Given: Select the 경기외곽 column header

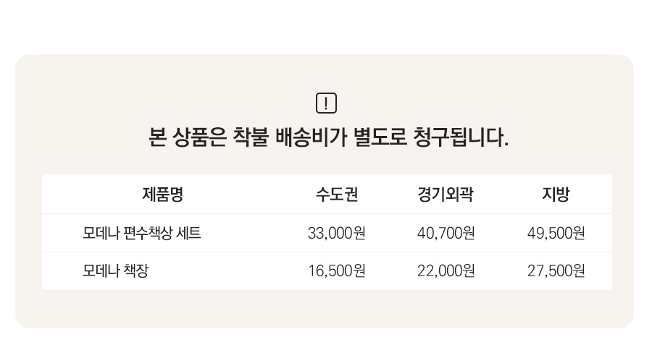Looking at the screenshot, I should 446,195.
